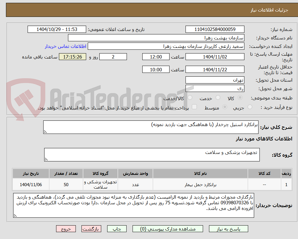Select the کالا/خدمت radio button

click(x=190, y=98)
